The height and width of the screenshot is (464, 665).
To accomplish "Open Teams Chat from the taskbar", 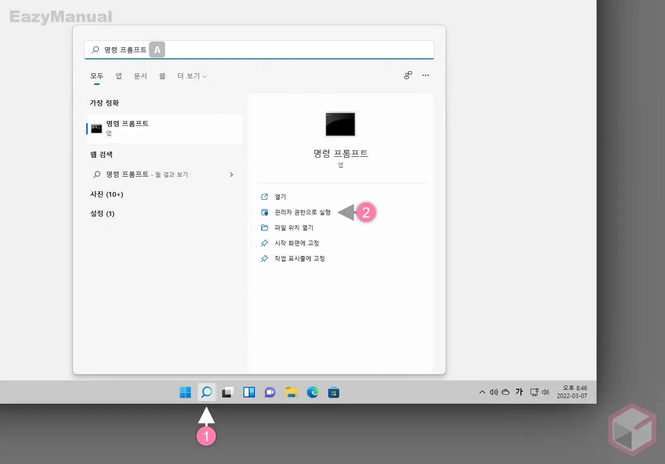I will click(270, 392).
